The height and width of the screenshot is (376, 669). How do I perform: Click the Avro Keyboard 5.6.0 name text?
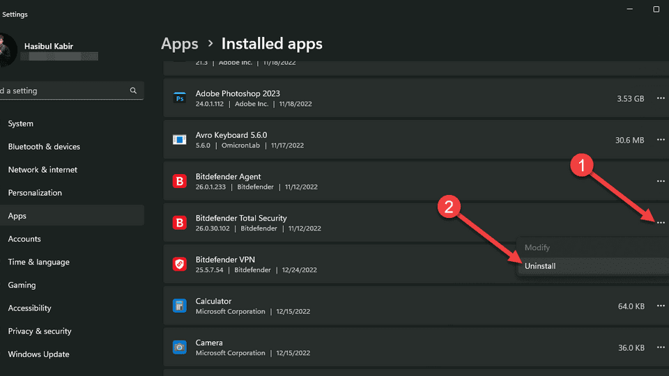tap(231, 134)
